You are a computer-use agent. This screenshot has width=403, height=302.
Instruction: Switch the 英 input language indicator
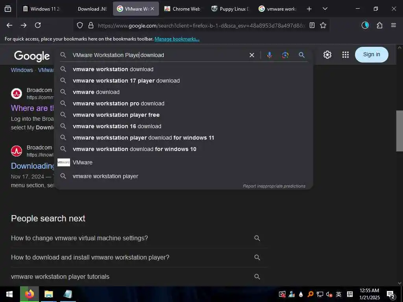[339, 294]
